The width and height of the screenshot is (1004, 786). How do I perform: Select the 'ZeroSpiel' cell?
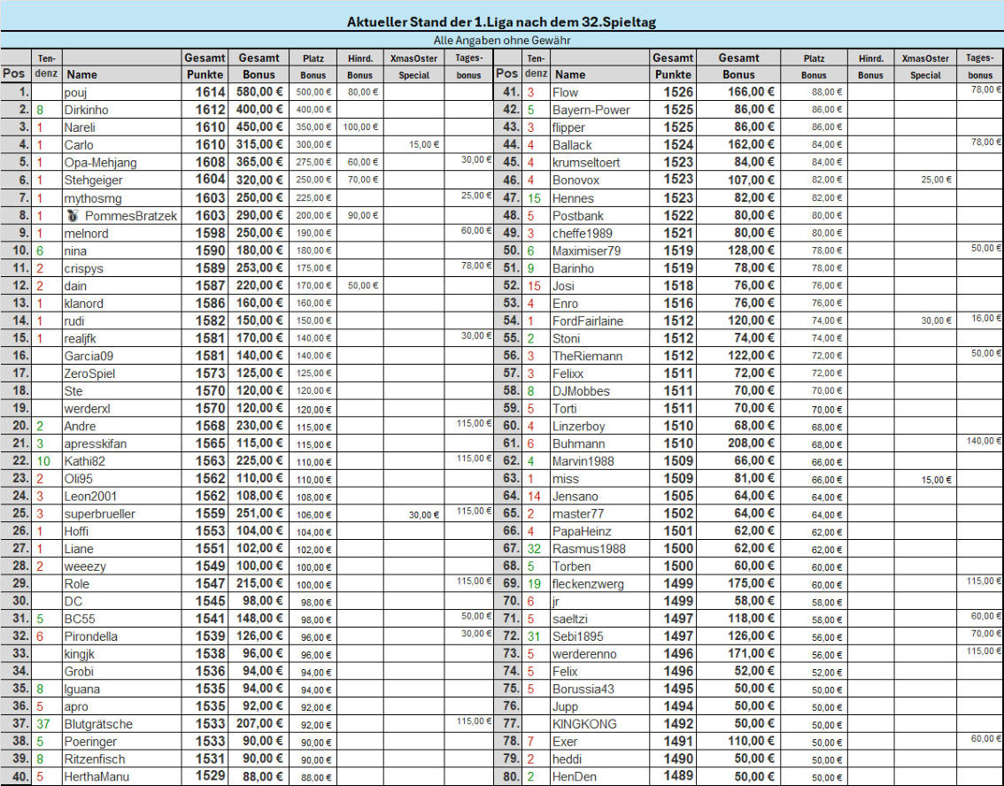coord(121,374)
